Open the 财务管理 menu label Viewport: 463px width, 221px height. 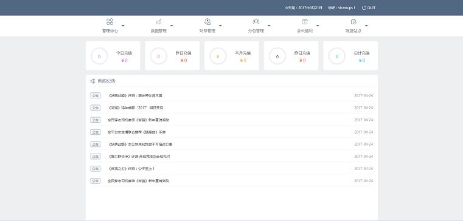click(x=207, y=31)
